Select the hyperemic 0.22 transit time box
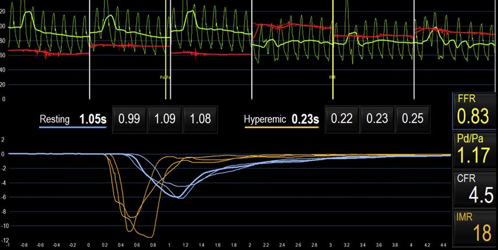The width and height of the screenshot is (498, 250). pyautogui.click(x=342, y=119)
